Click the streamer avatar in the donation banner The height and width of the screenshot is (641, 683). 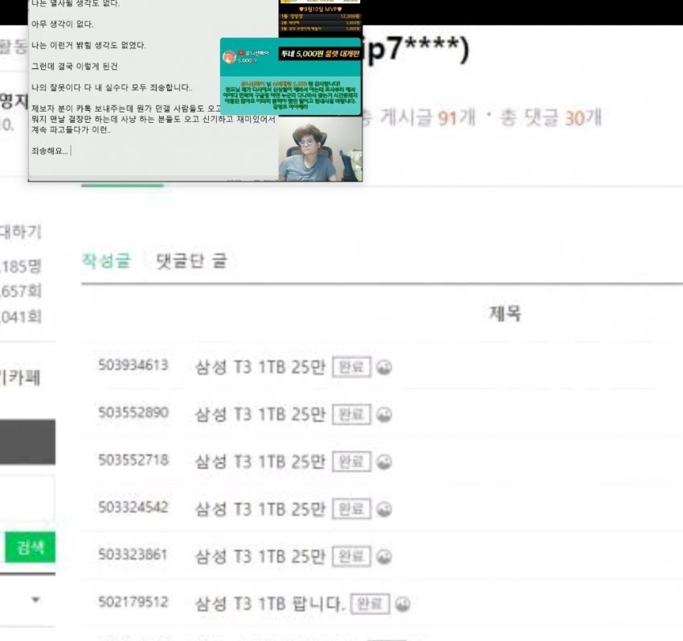(x=229, y=56)
